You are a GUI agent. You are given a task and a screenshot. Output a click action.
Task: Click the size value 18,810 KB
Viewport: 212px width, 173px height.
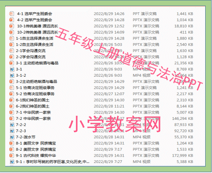pyautogui.click(x=184, y=26)
